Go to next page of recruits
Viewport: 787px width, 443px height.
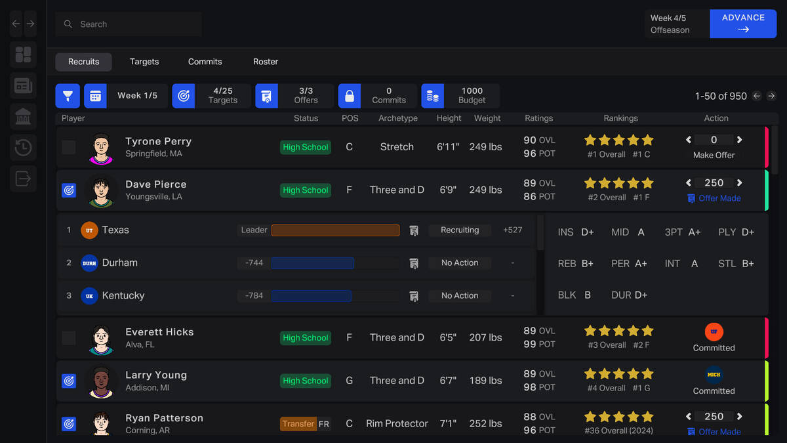tap(771, 96)
